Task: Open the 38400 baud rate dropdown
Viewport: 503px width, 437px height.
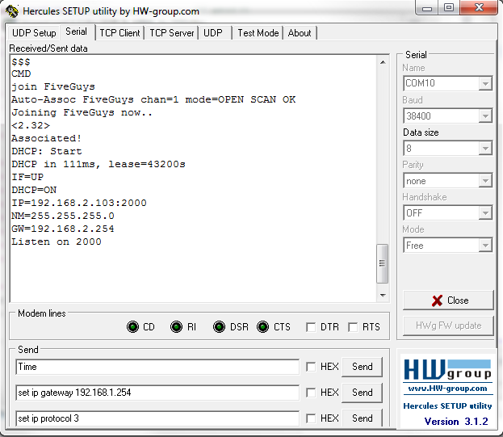Action: coord(485,116)
